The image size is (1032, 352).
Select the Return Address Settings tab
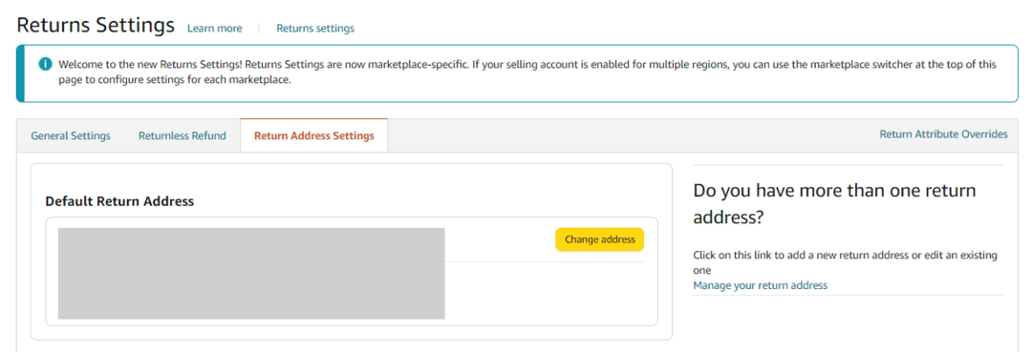pos(314,136)
